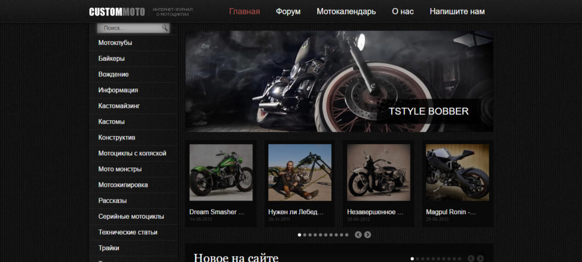Screen dimensions: 582x262
Task: Open the Главная menu item
Action: tap(244, 12)
